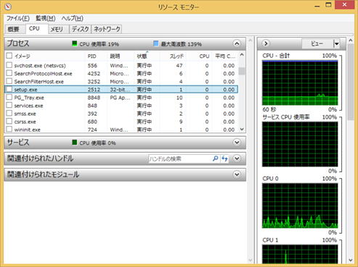Check the csrss.exe checkbox
358x267 pixels.
click(x=9, y=122)
